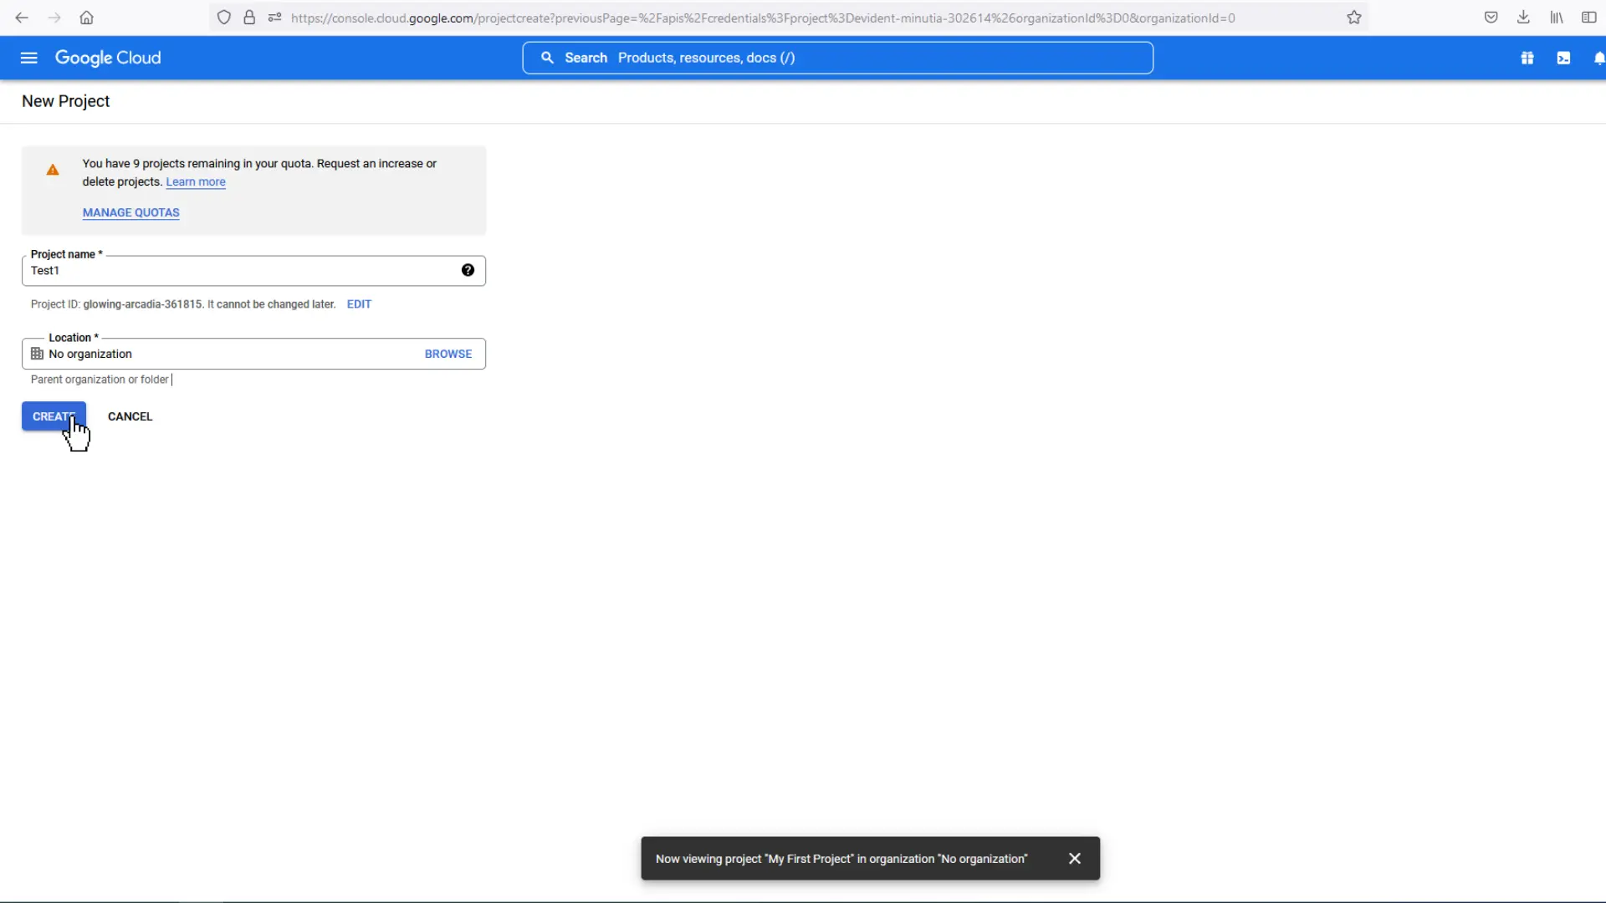Viewport: 1606px width, 903px height.
Task: Click the lock icon in address bar
Action: point(250,18)
